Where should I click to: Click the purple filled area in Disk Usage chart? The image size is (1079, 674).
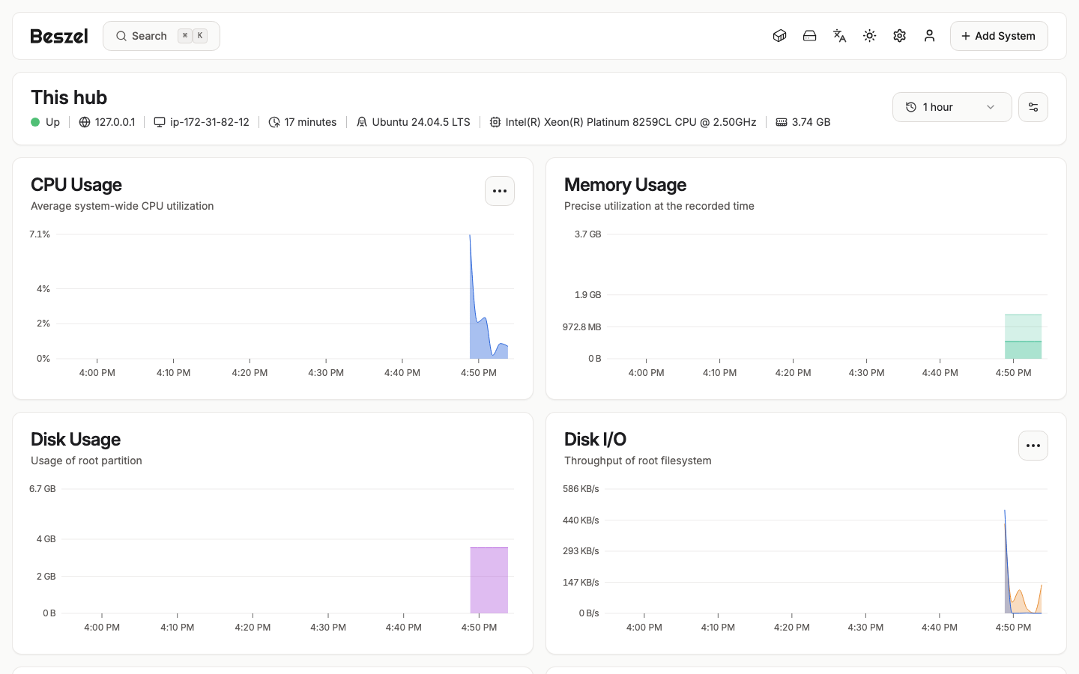[x=489, y=580]
